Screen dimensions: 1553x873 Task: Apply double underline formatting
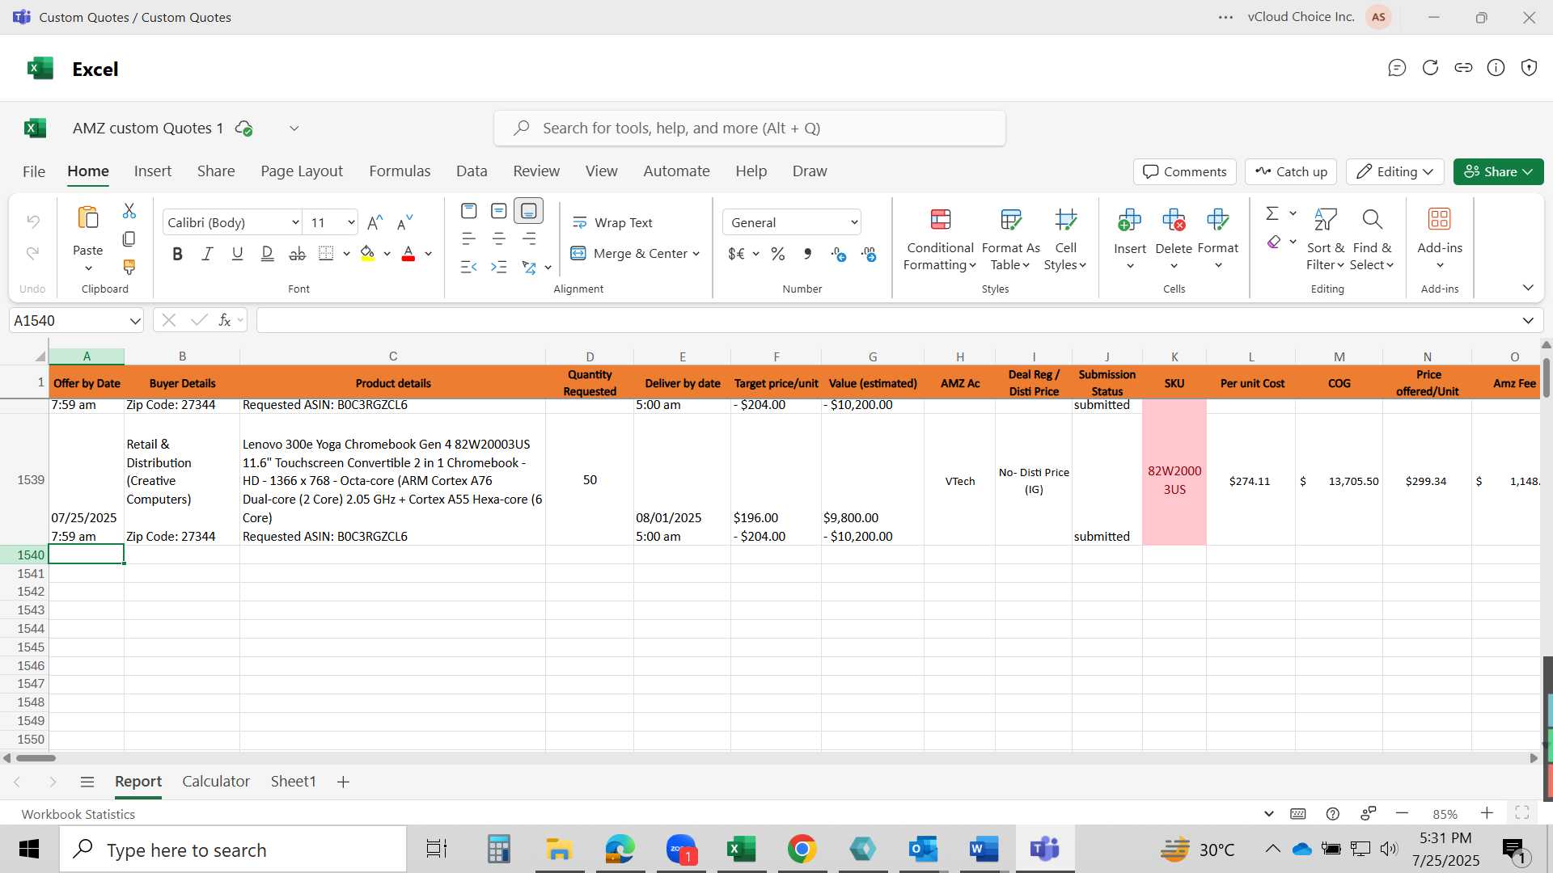pos(267,254)
